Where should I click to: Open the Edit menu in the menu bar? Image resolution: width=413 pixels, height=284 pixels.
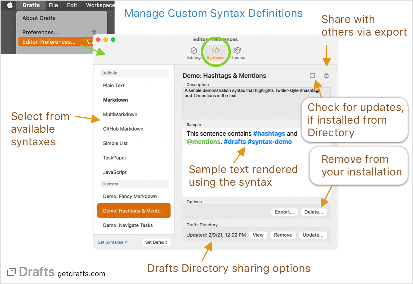(72, 5)
